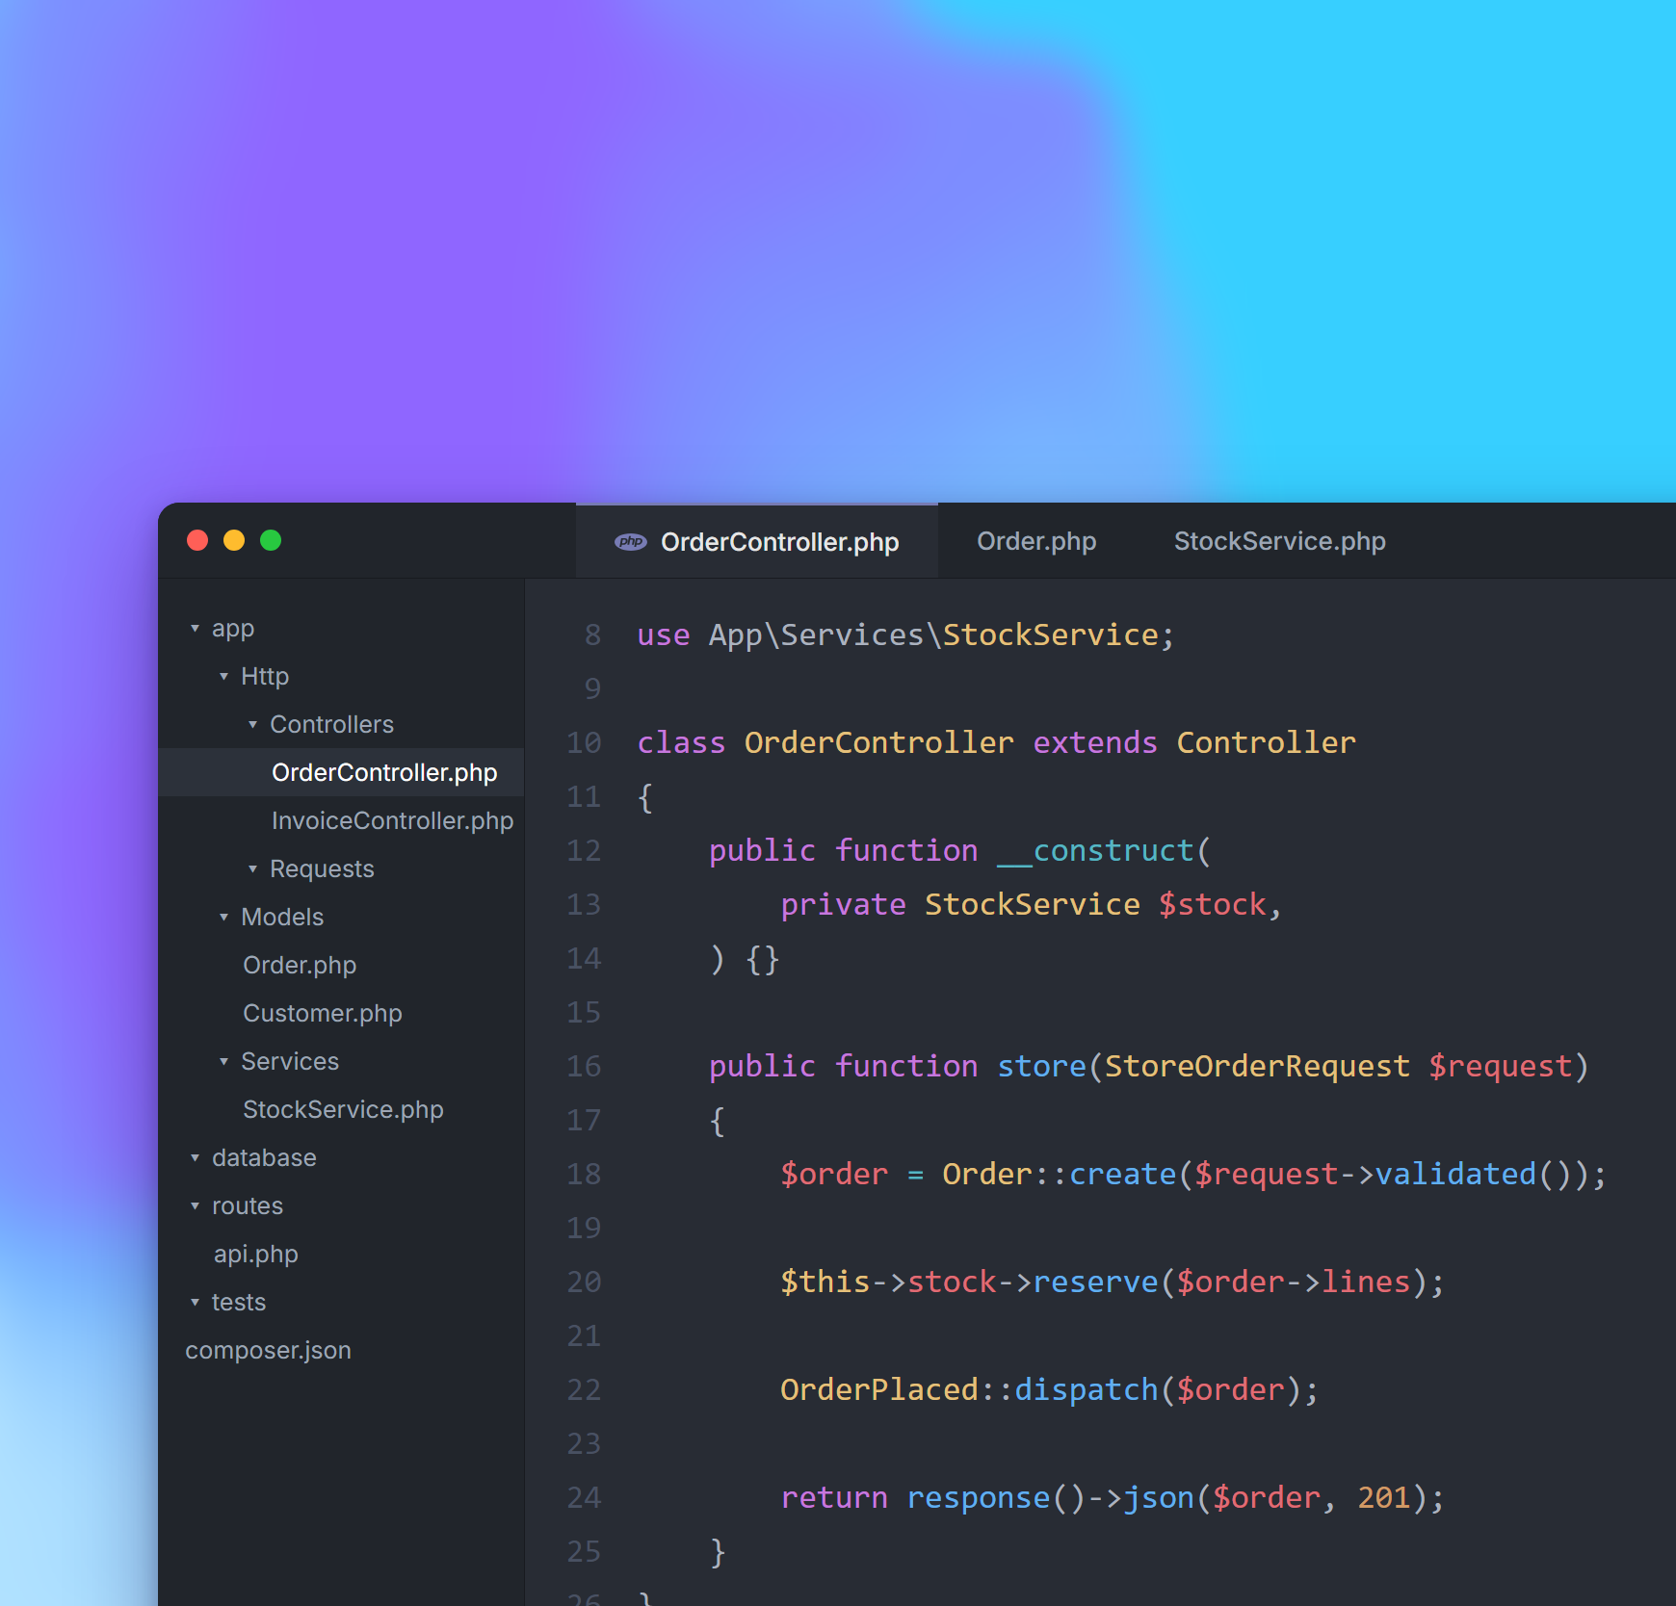Viewport: 1676px width, 1606px height.
Task: Toggle the Services folder arrow
Action: (223, 1062)
